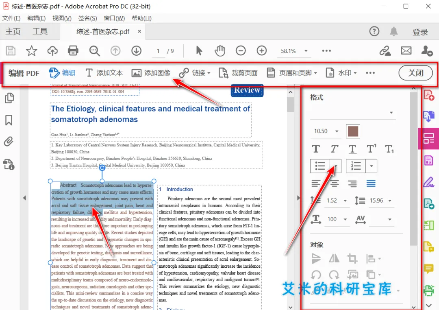Toggle underline text style
The height and width of the screenshot is (310, 439).
click(x=352, y=149)
